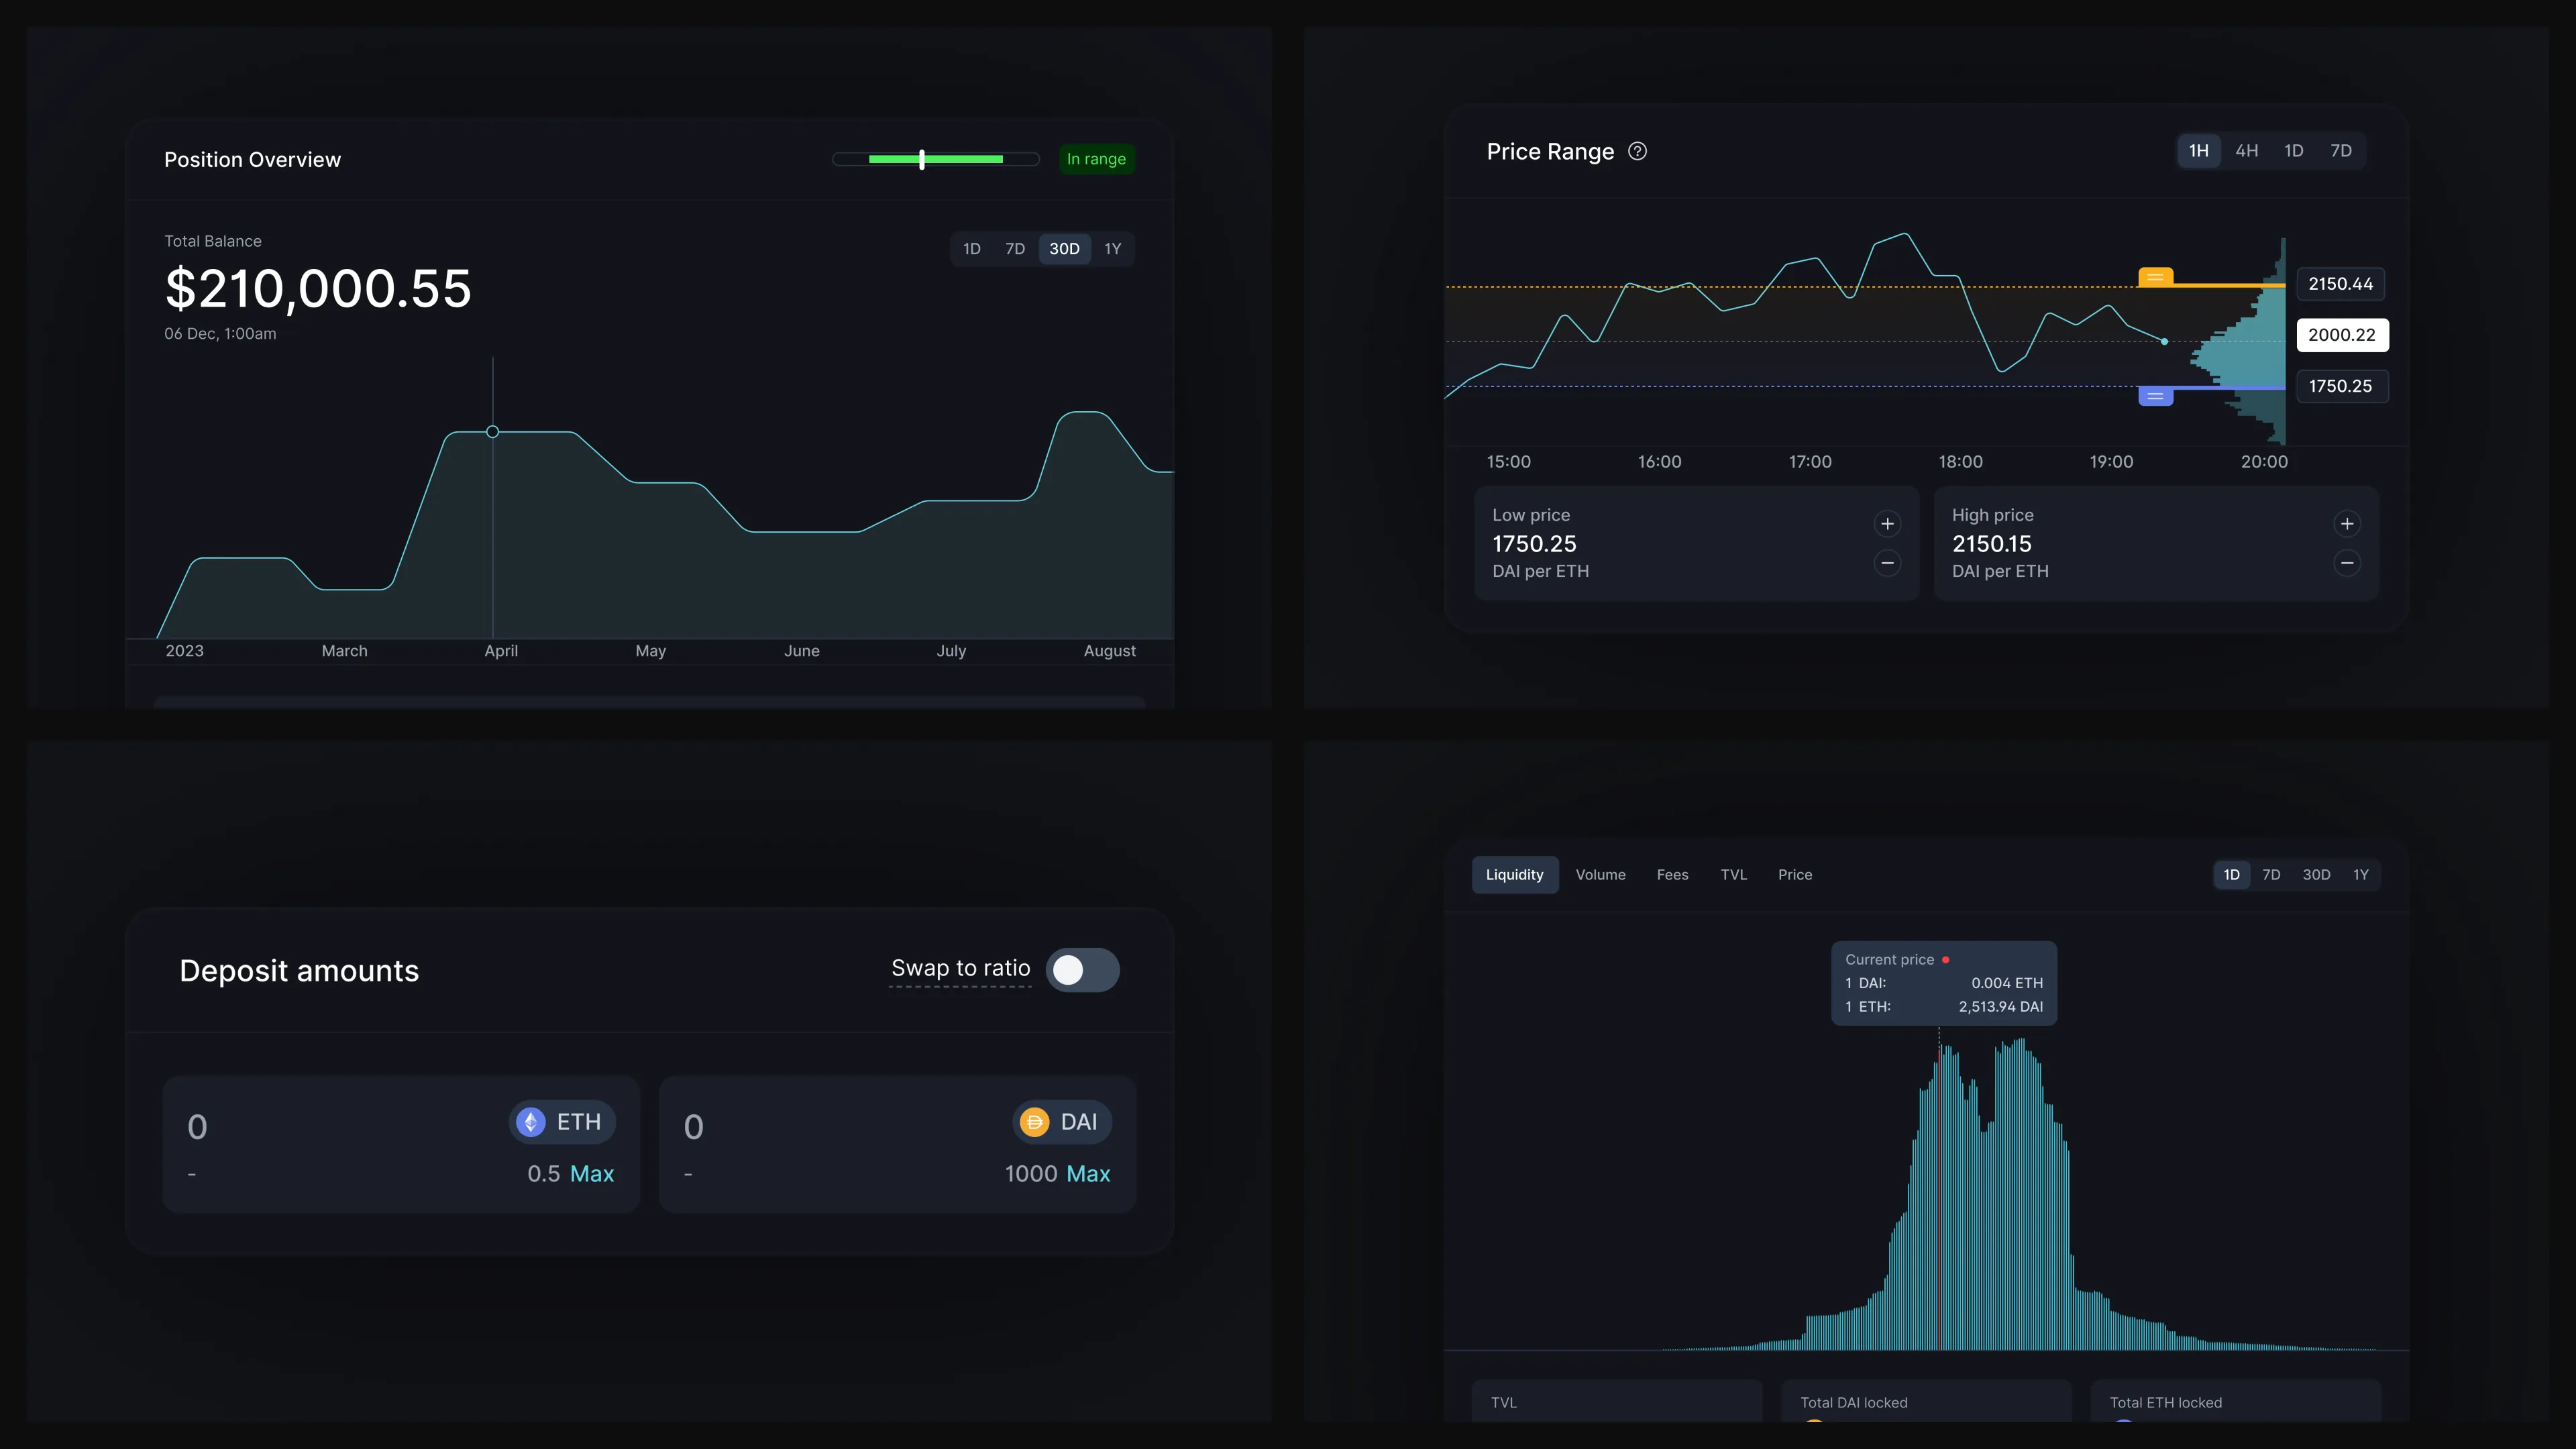Viewport: 2576px width, 1449px height.
Task: Click the balance chart marker near April
Action: coord(492,432)
